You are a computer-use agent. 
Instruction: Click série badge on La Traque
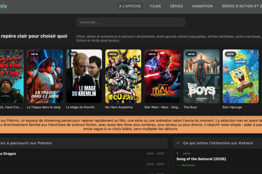point(34,54)
